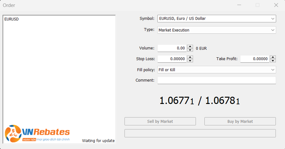Open the Symbol dropdown showing EURUSD

pyautogui.click(x=217, y=19)
